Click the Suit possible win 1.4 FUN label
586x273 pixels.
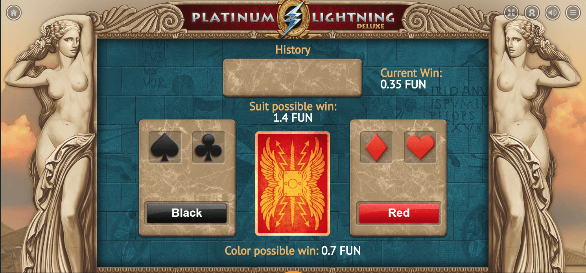click(x=293, y=112)
